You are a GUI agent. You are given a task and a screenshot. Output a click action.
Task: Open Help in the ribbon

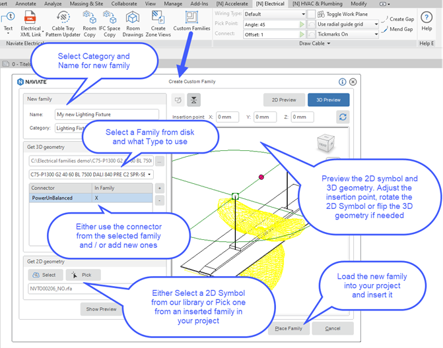pyautogui.click(x=426, y=21)
